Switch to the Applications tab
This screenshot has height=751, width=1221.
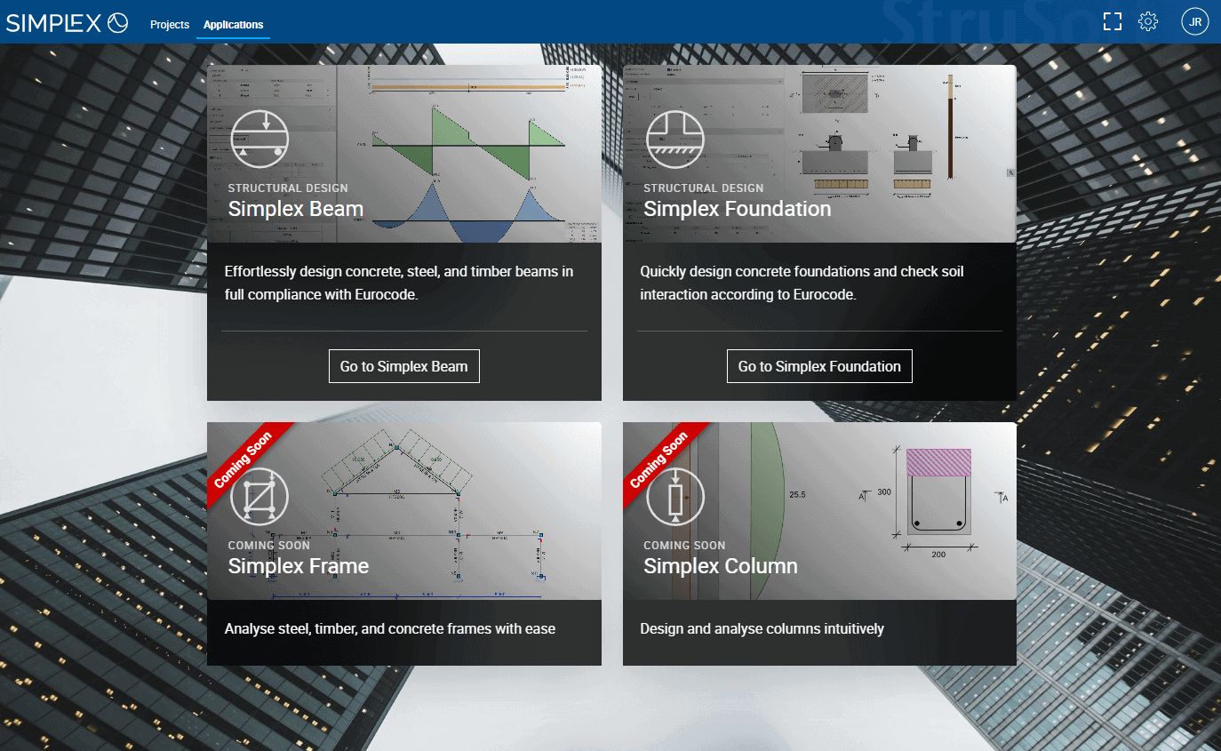(x=233, y=25)
